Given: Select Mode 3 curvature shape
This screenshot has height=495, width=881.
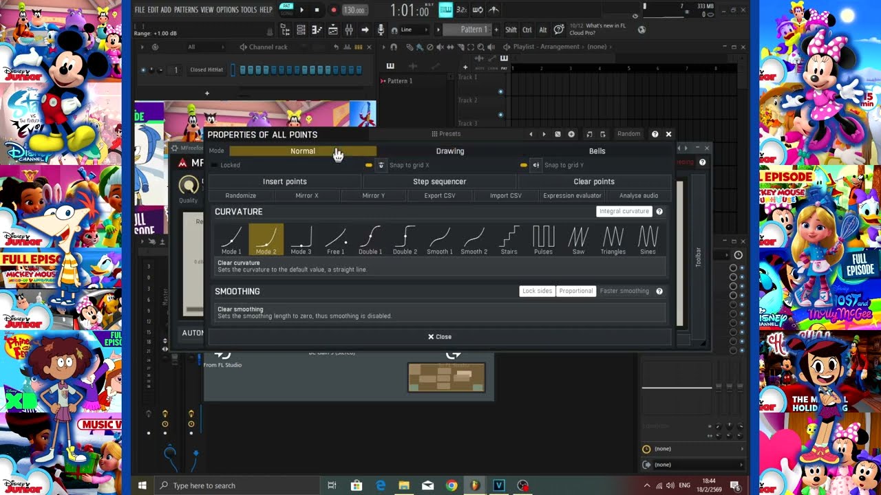Looking at the screenshot, I should tap(301, 239).
